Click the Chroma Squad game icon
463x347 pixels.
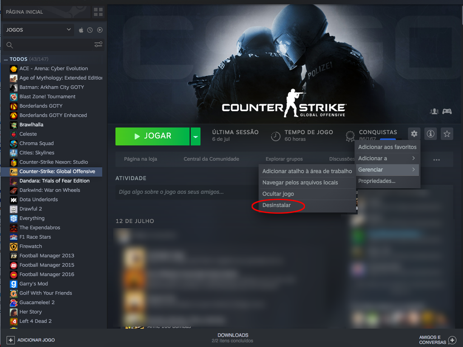point(14,144)
